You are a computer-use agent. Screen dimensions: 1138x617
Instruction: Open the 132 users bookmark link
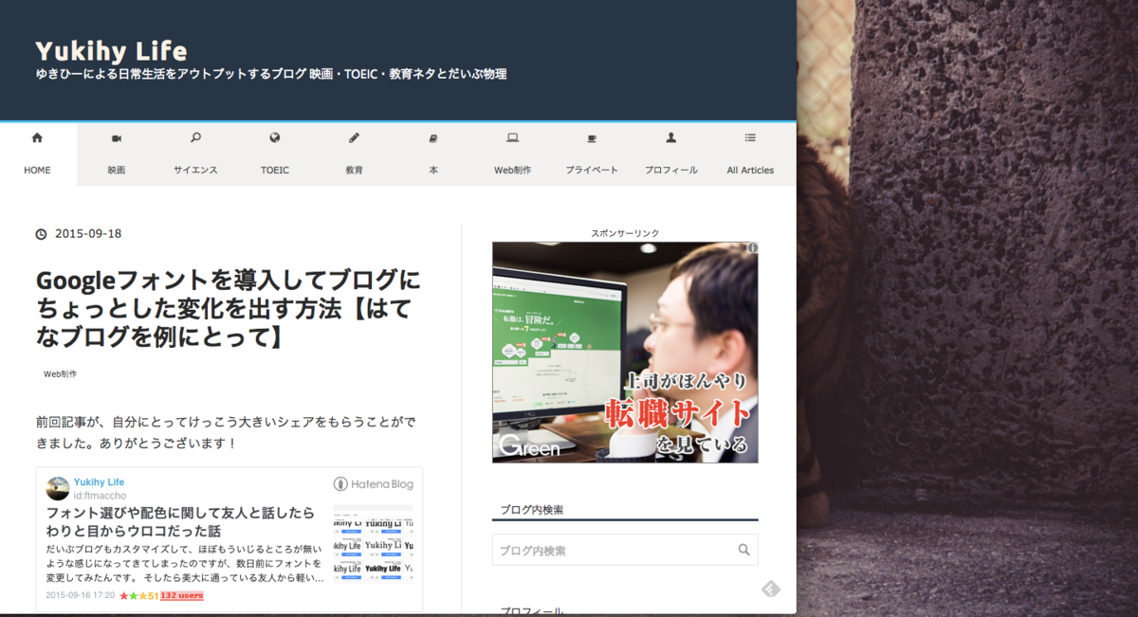(x=180, y=595)
